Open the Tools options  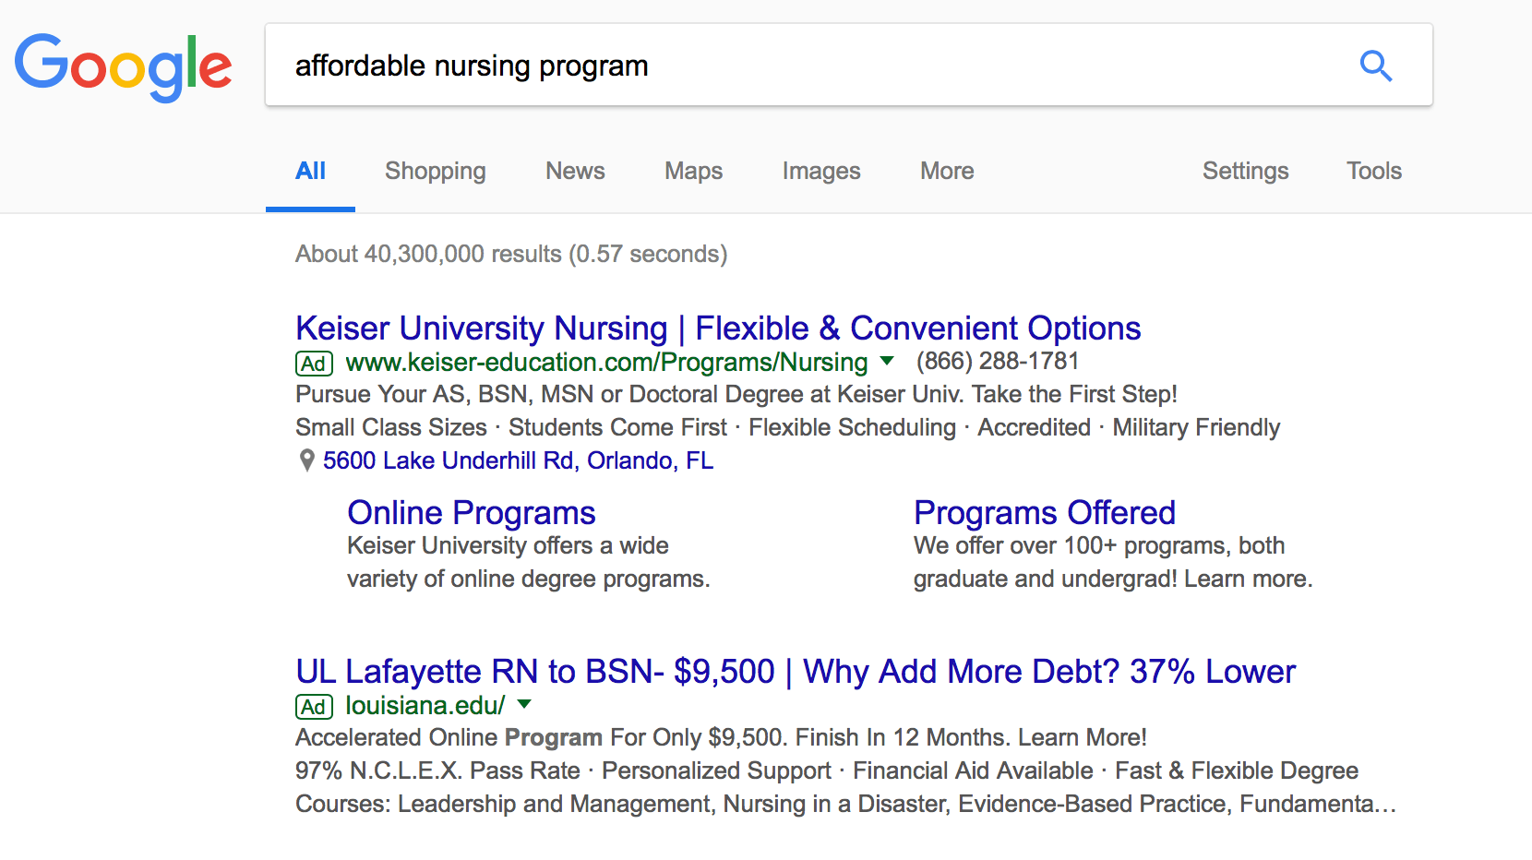point(1373,171)
